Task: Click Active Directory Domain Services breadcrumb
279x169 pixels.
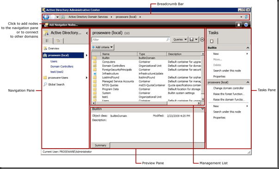Action: tap(88, 17)
